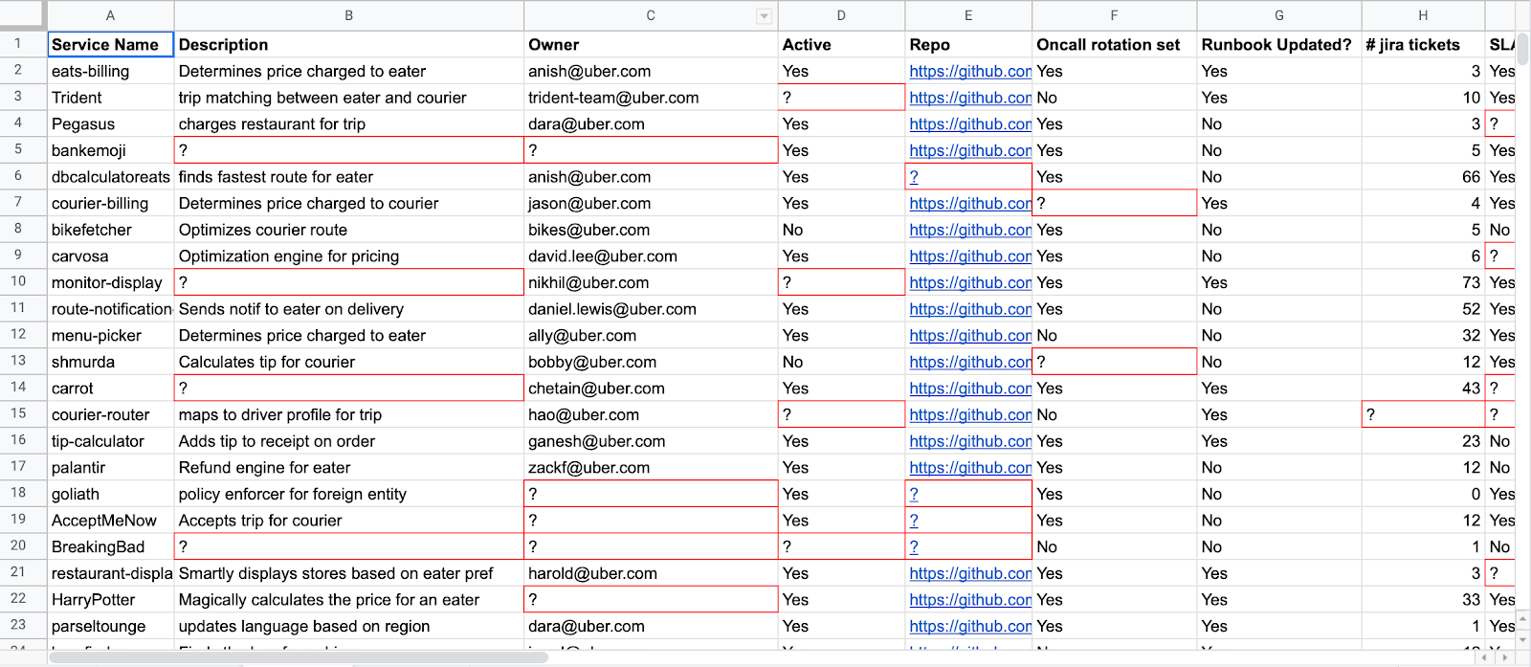Click the horizontal scrollbar thumb

click(299, 657)
